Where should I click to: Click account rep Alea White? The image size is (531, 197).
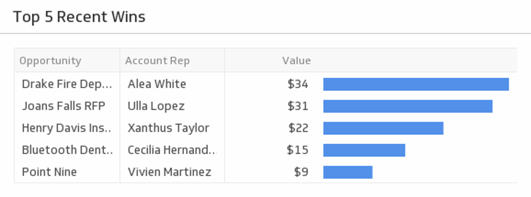(x=157, y=84)
